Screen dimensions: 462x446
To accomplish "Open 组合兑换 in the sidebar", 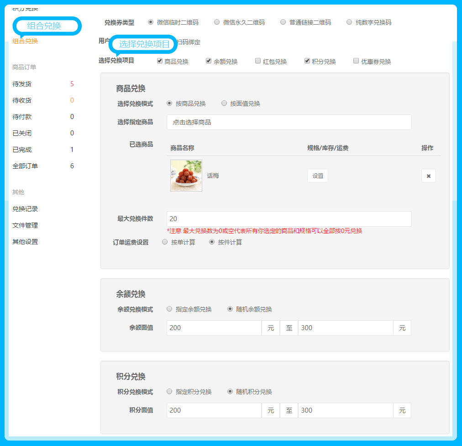I will tap(25, 41).
